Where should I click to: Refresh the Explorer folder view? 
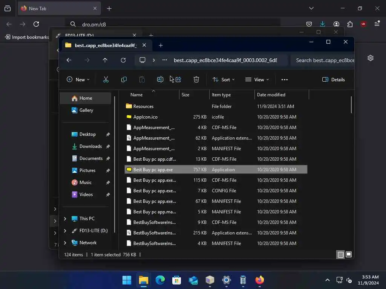click(x=123, y=60)
